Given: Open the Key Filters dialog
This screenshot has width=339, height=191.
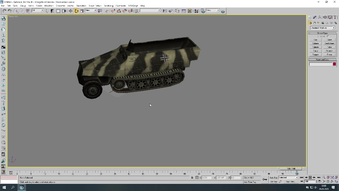Looking at the screenshot, I should tap(290, 182).
